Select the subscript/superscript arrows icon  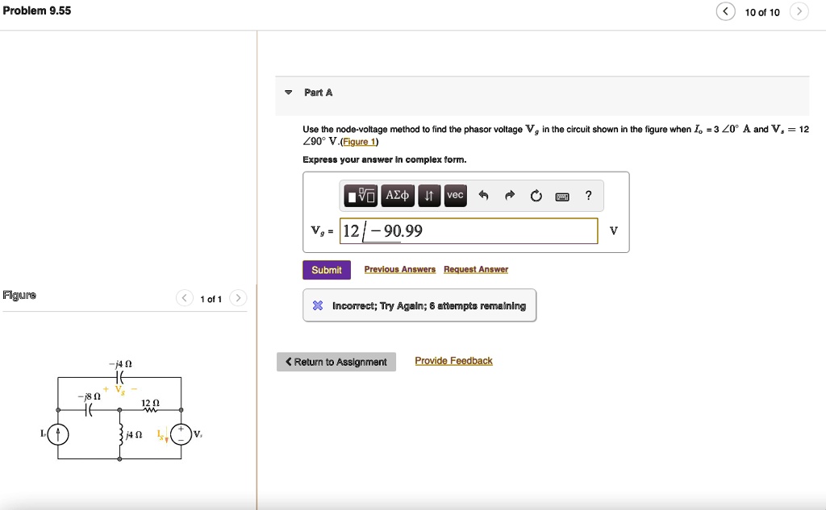(x=428, y=196)
